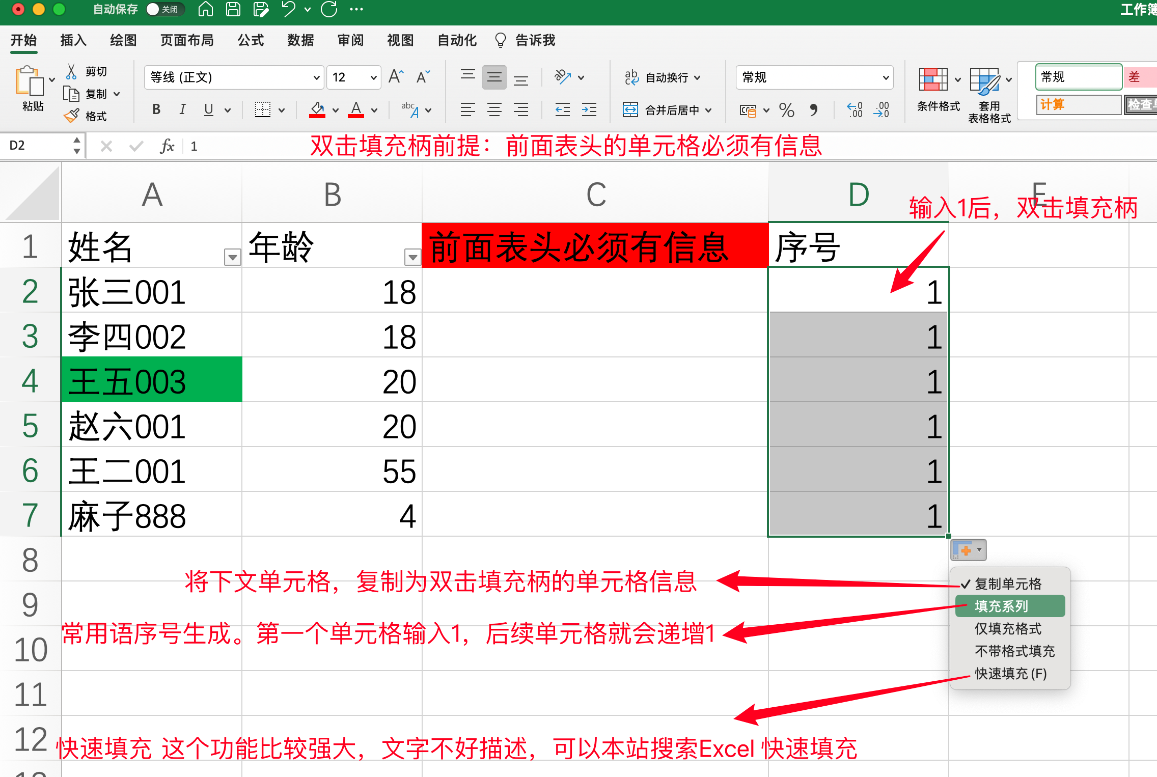This screenshot has width=1157, height=777.
Task: Click the percent style icon
Action: coord(786,110)
